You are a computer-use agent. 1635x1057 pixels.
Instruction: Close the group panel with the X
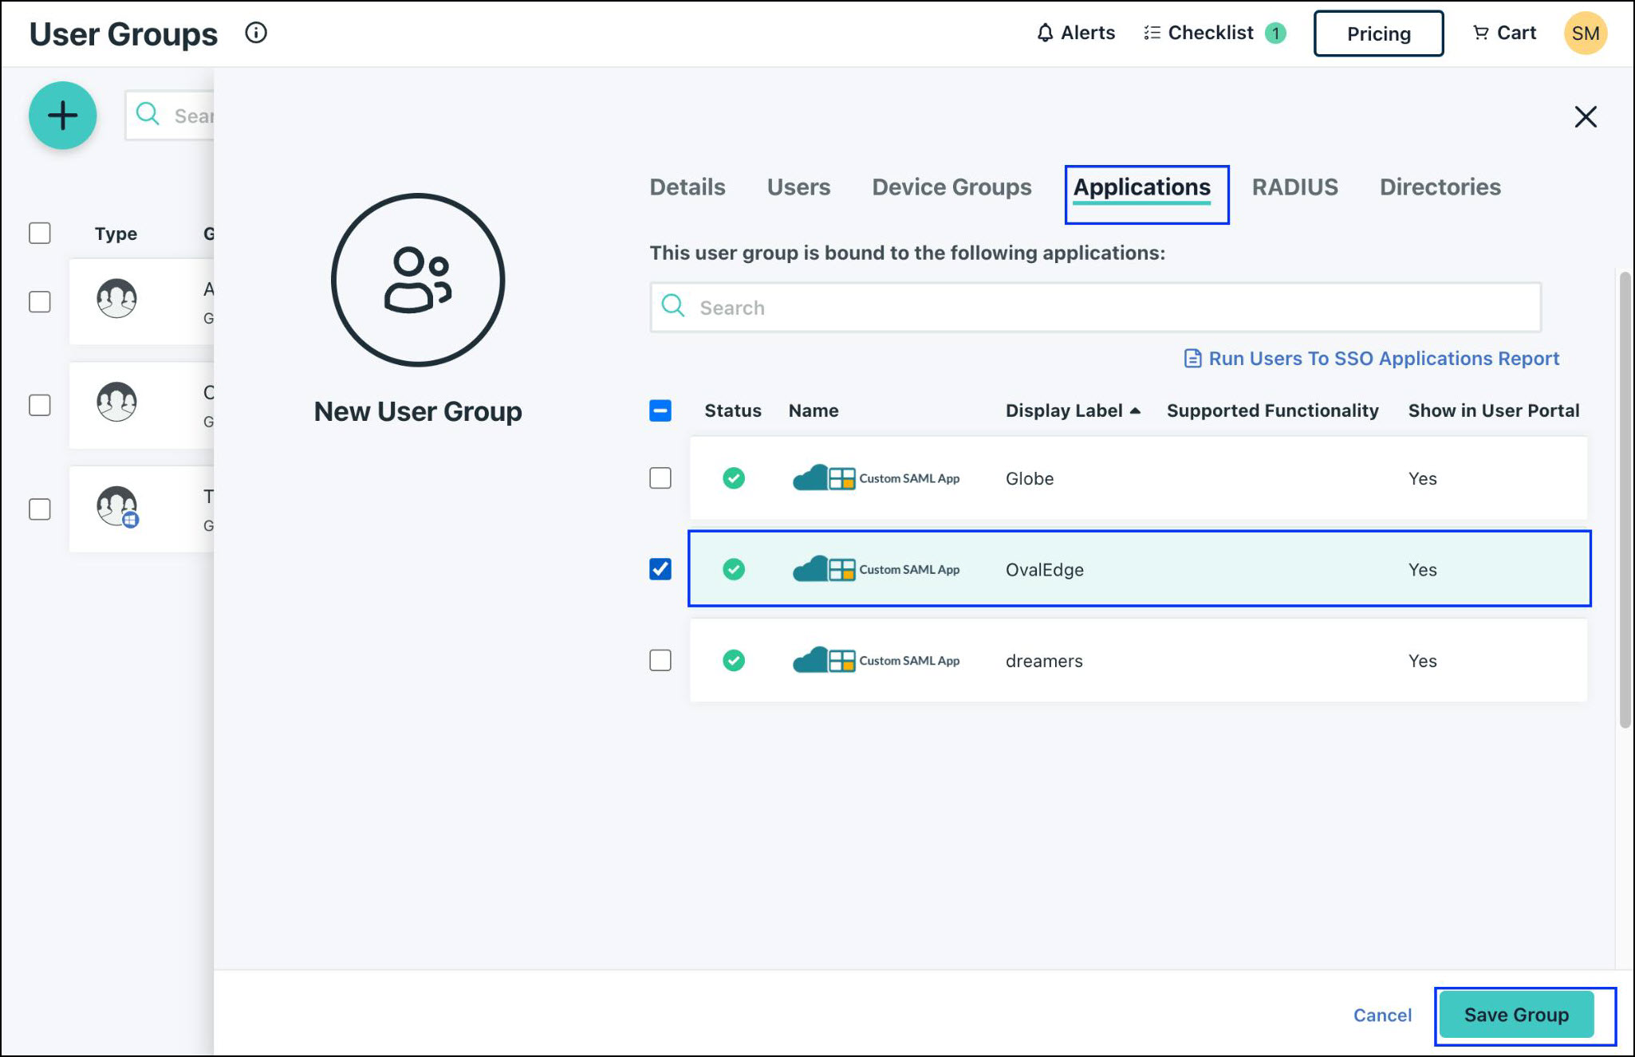(x=1586, y=117)
